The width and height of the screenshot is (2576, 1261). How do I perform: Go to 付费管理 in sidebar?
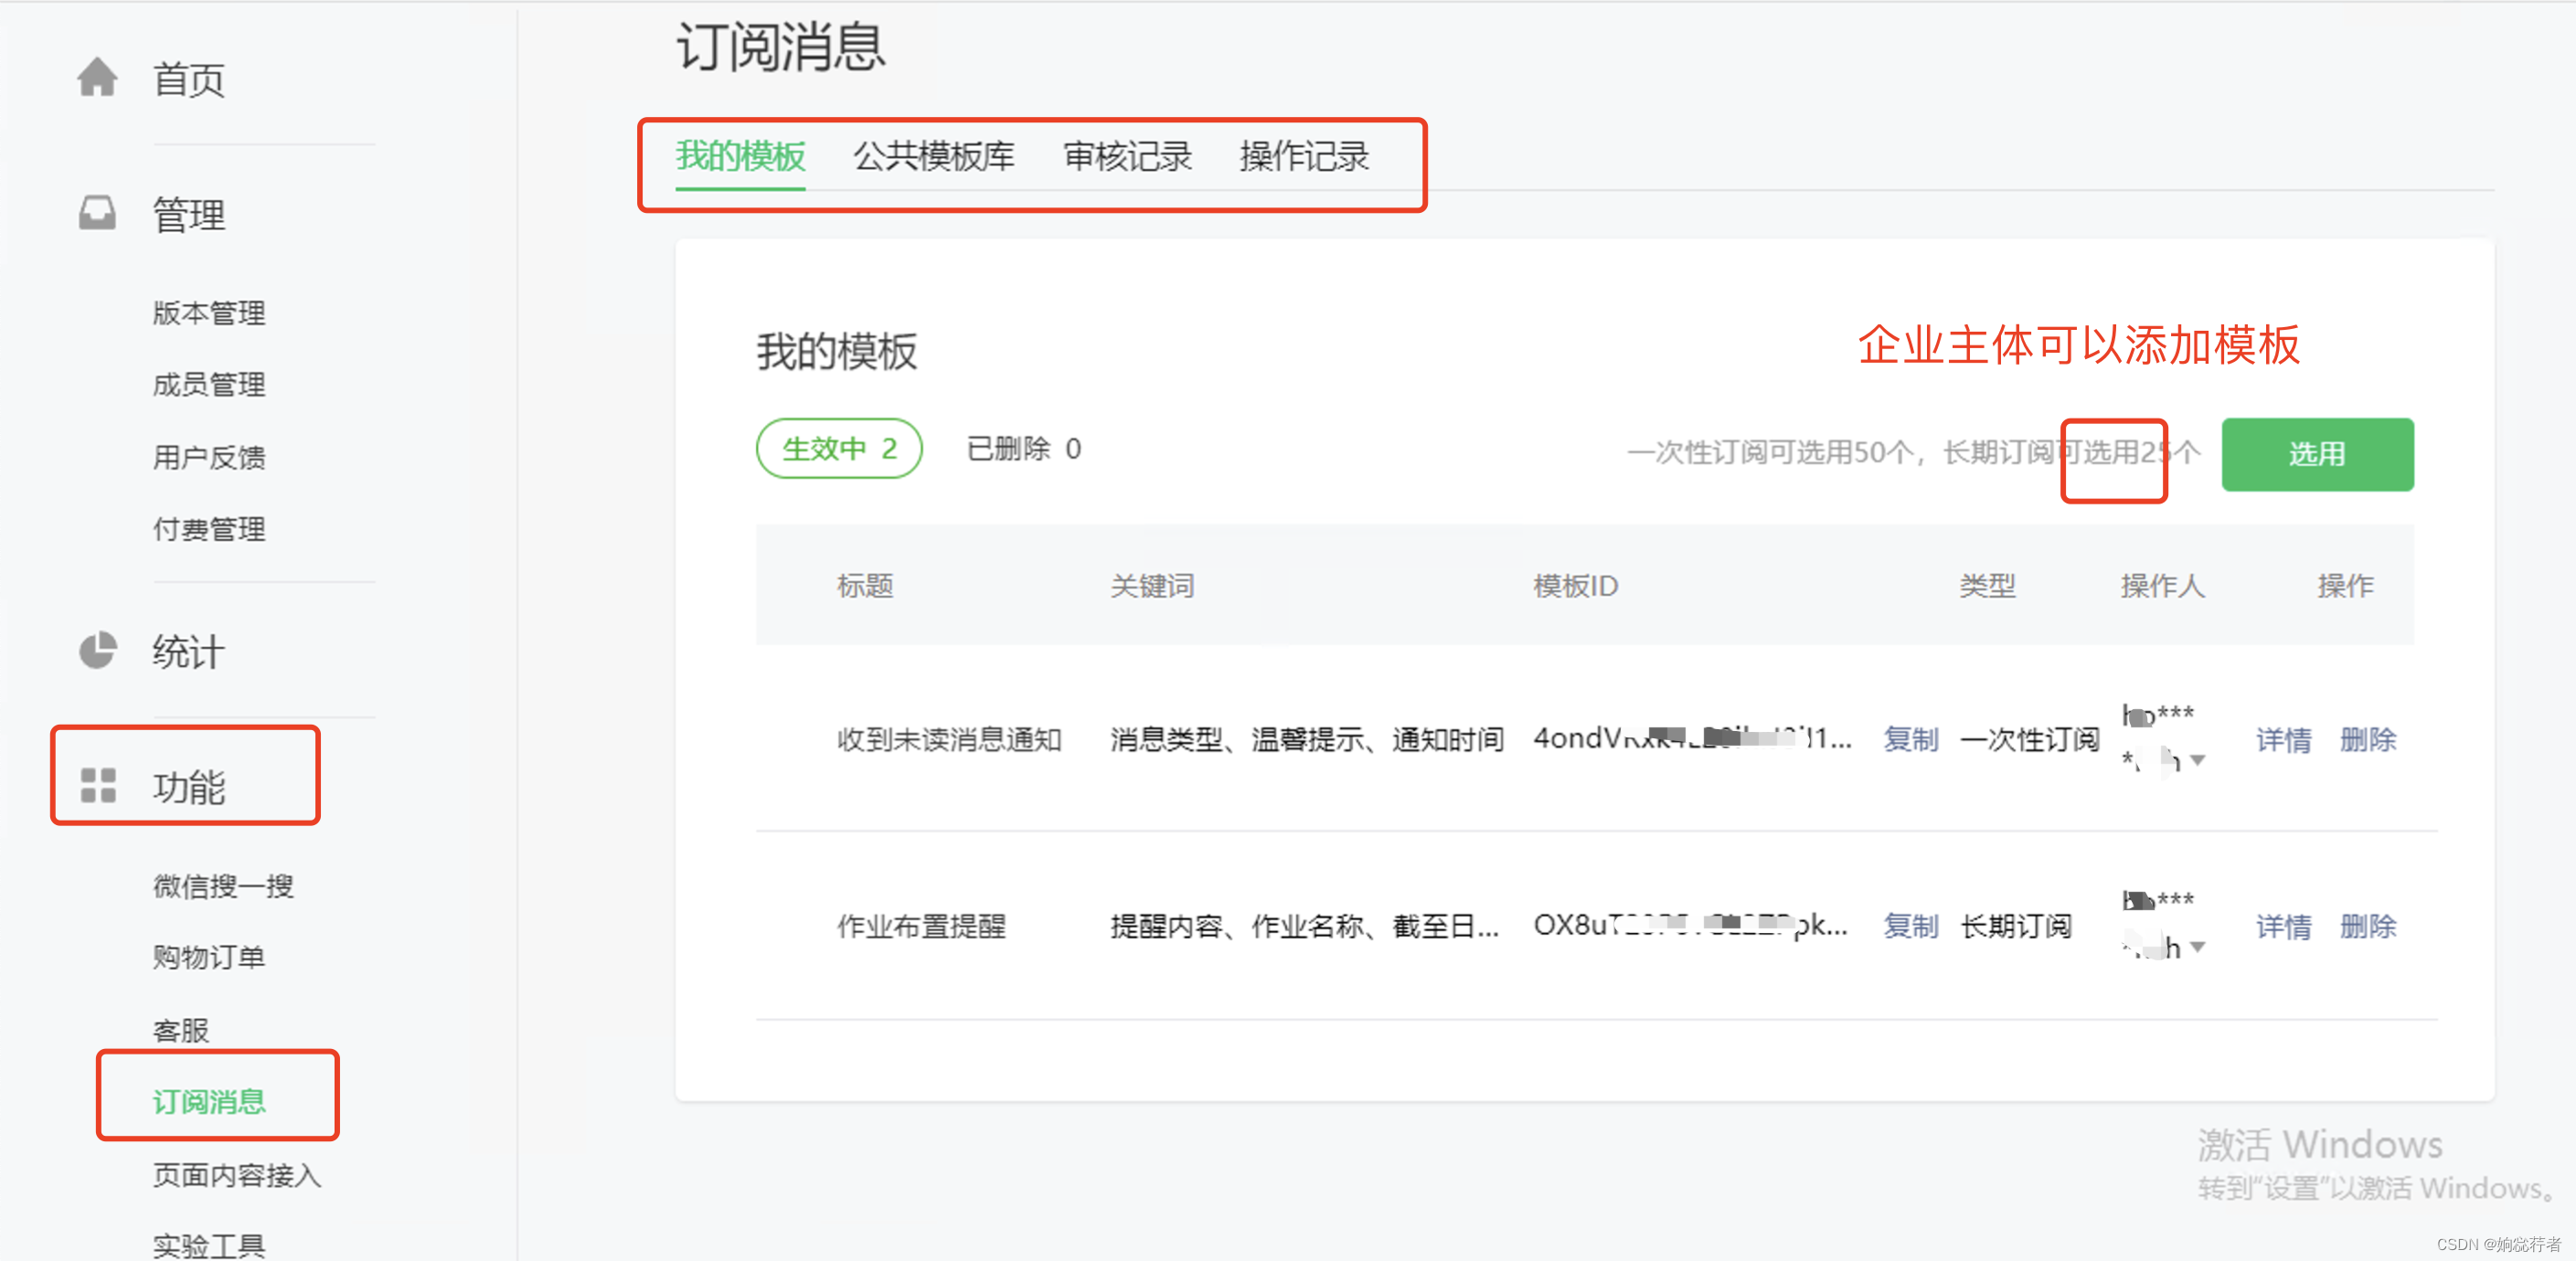tap(209, 529)
